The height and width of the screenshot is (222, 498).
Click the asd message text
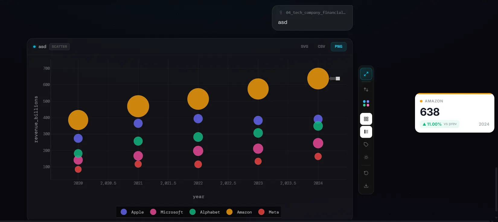coord(283,22)
